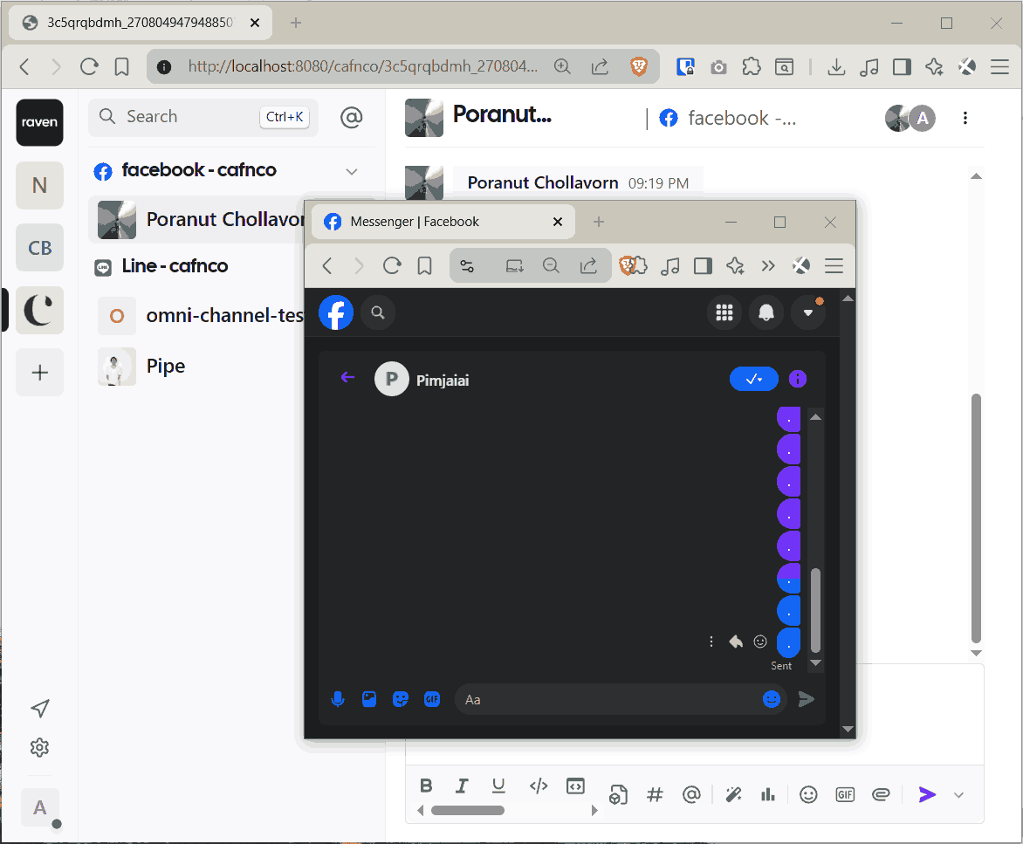The width and height of the screenshot is (1023, 844).
Task: Collapse the facebook - cafnco channel group
Action: click(352, 171)
